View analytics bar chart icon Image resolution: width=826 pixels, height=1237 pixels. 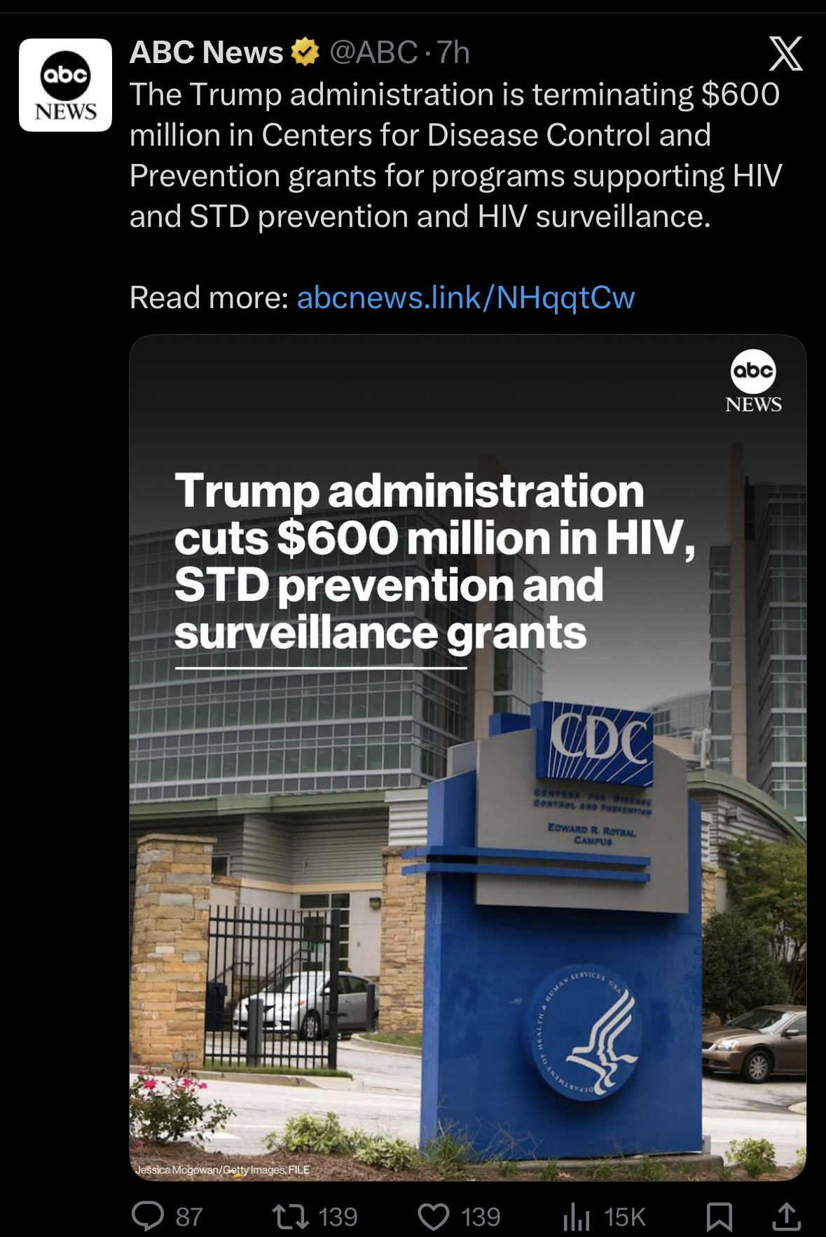coord(576,1217)
